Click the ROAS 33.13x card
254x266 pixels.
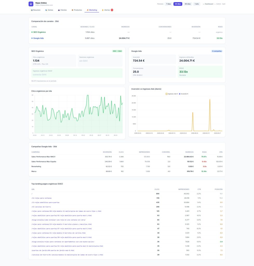point(200,72)
